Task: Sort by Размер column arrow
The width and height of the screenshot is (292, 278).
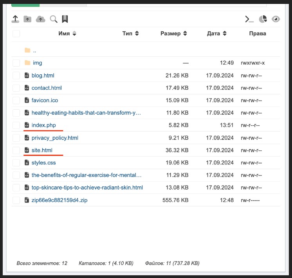Action: (x=185, y=34)
